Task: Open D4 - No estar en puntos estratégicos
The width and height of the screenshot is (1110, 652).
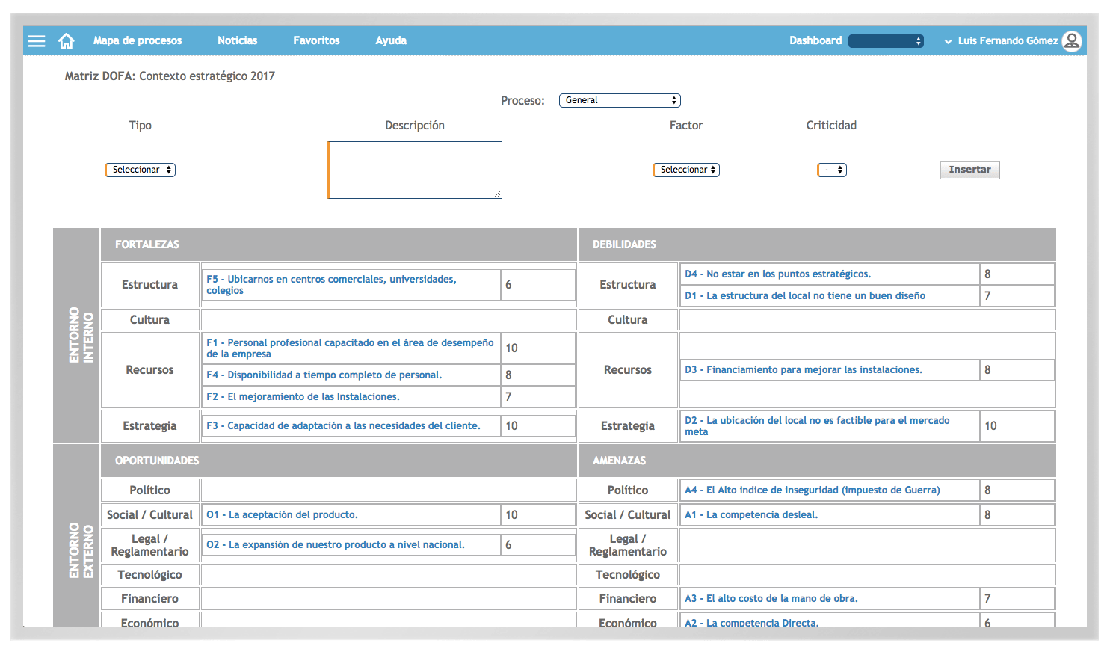Action: click(777, 274)
